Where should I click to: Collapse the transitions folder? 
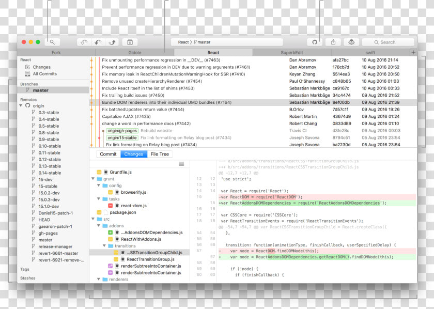click(x=104, y=246)
